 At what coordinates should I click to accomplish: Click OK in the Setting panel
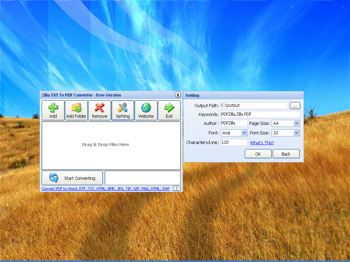258,154
